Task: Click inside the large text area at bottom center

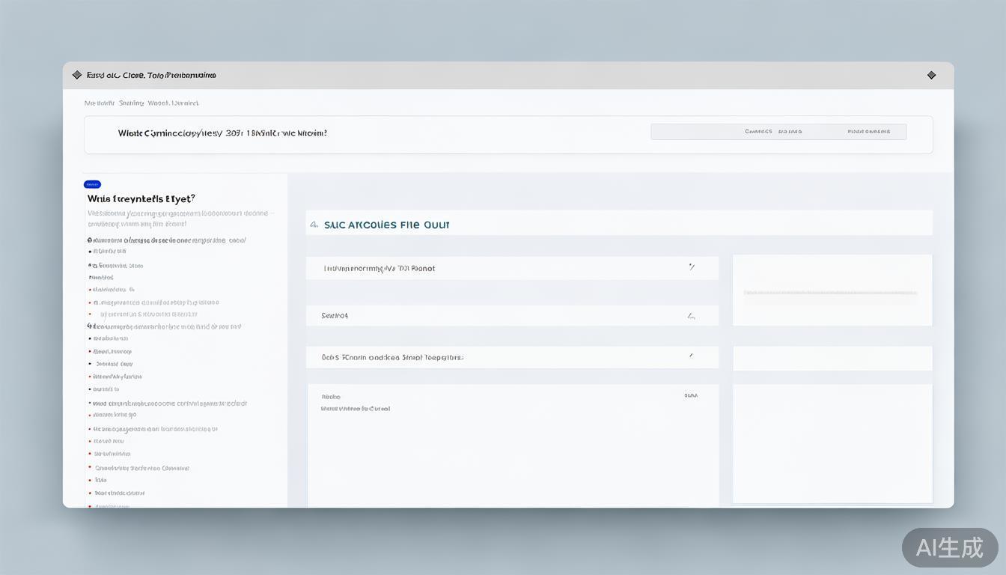Action: click(x=513, y=457)
